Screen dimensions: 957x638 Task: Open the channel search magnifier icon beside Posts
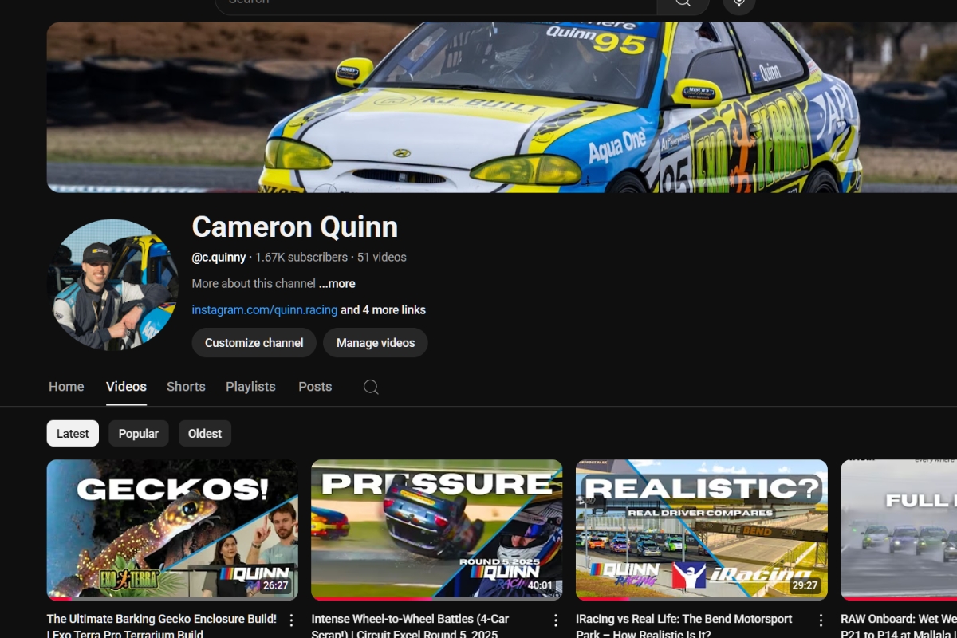tap(371, 387)
